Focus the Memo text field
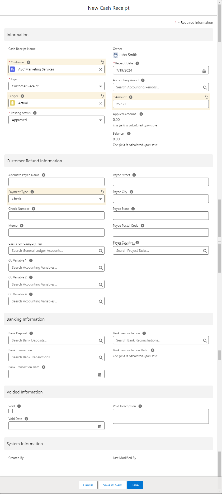The height and width of the screenshot is (494, 222). click(56, 233)
